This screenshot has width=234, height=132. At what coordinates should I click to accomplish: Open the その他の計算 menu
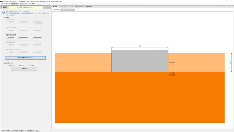click(14, 4)
